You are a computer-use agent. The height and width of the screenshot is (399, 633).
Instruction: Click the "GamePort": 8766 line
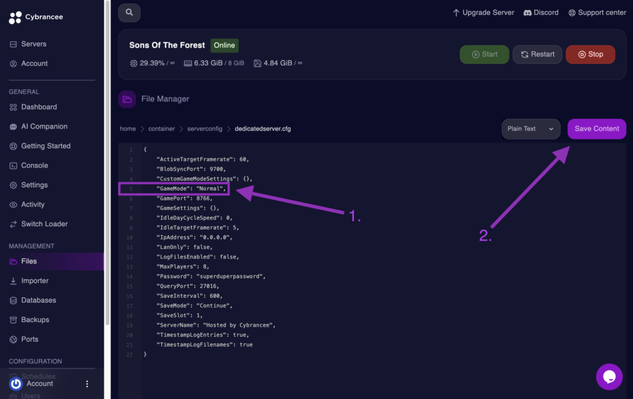point(184,198)
